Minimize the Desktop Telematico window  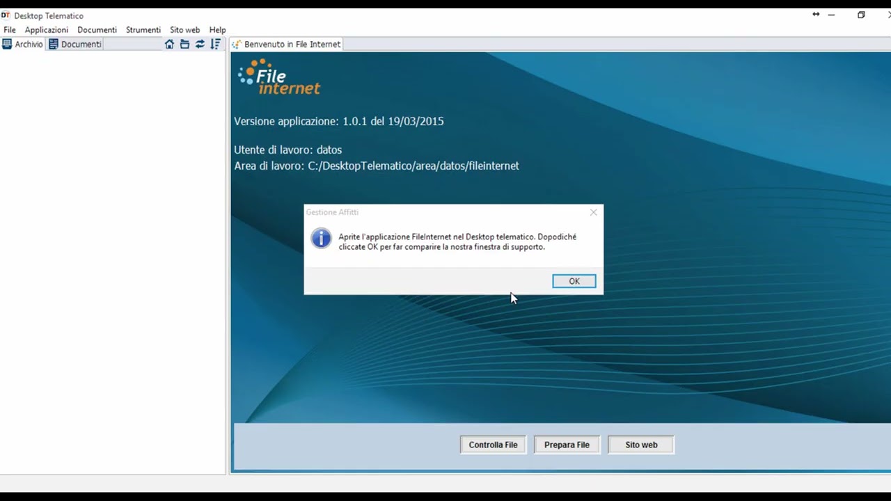tap(831, 15)
